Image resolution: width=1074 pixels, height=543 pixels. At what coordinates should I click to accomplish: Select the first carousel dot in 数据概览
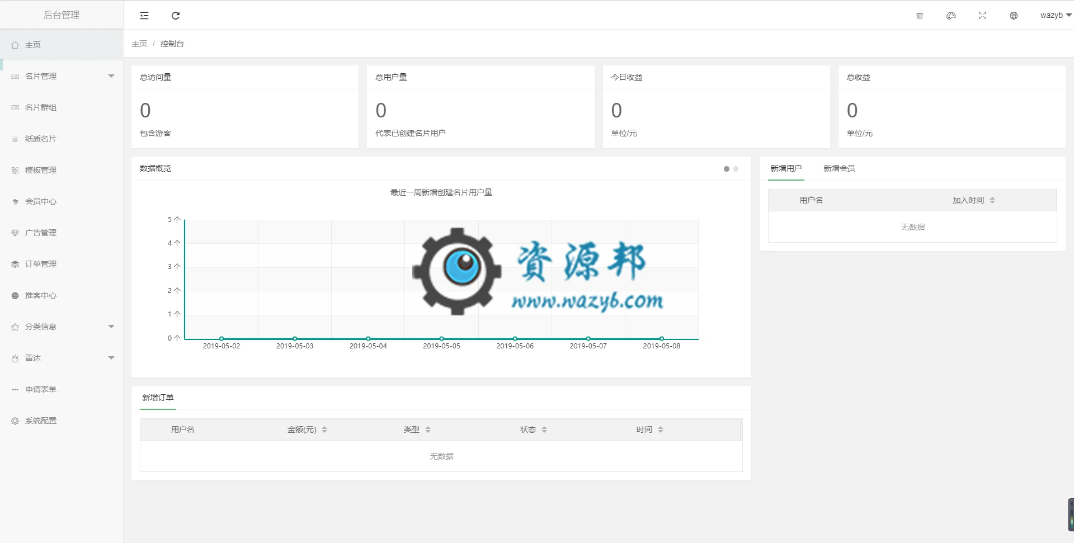(x=727, y=169)
